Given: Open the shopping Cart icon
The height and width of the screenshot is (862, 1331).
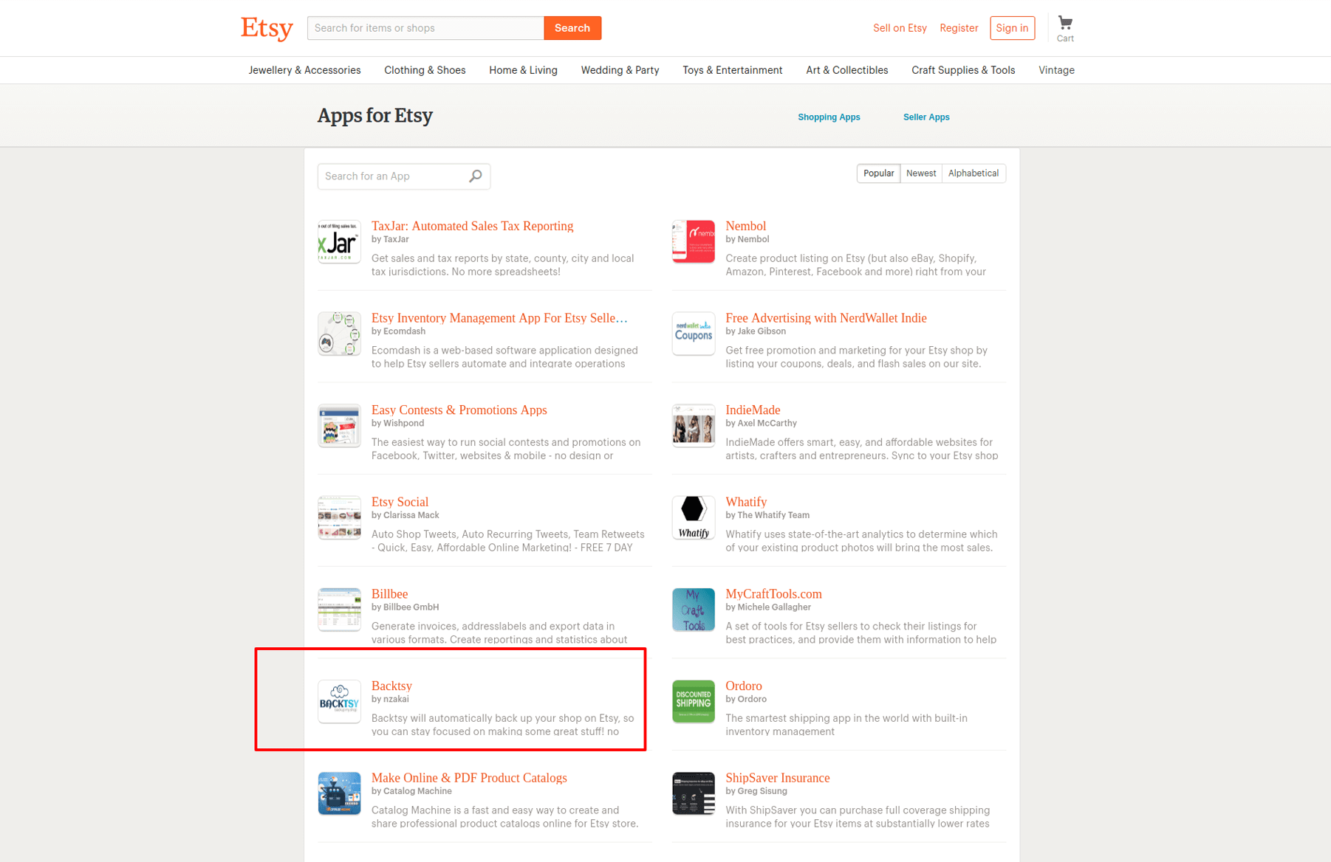Looking at the screenshot, I should click(1065, 28).
